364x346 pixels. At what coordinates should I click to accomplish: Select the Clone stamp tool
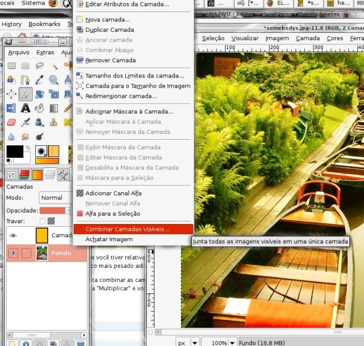click(54, 122)
